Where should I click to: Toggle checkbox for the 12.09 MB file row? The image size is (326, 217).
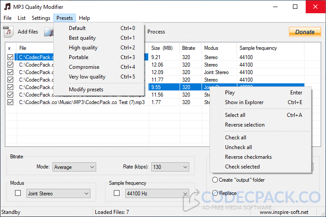[11, 72]
